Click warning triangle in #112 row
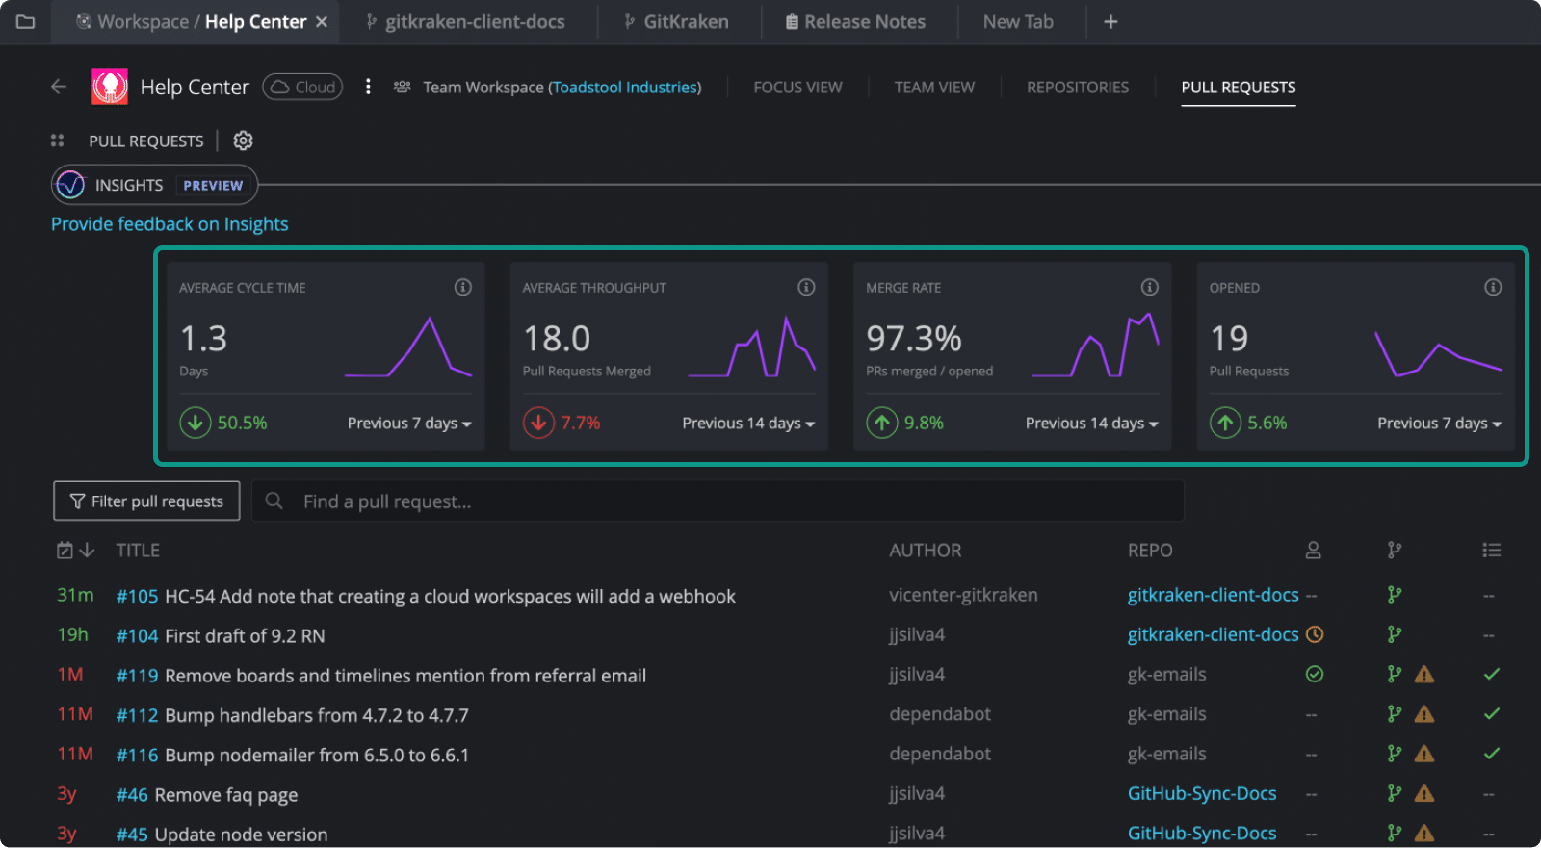 coord(1424,714)
